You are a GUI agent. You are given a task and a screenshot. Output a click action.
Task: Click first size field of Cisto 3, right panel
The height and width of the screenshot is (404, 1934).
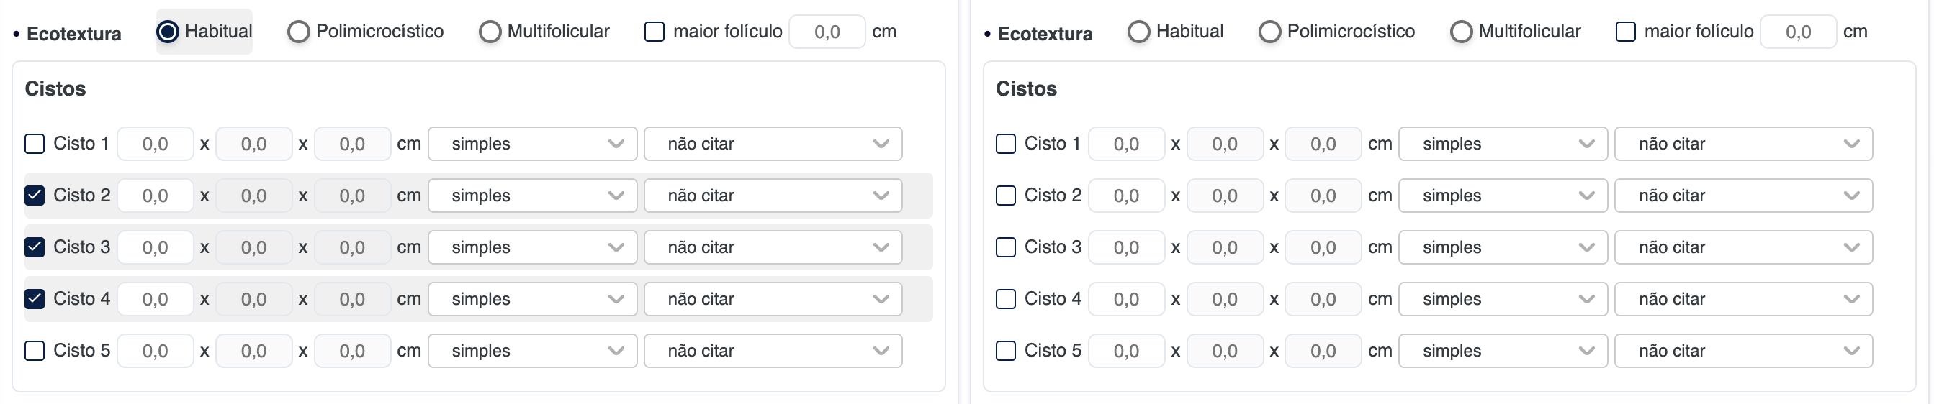point(1126,247)
